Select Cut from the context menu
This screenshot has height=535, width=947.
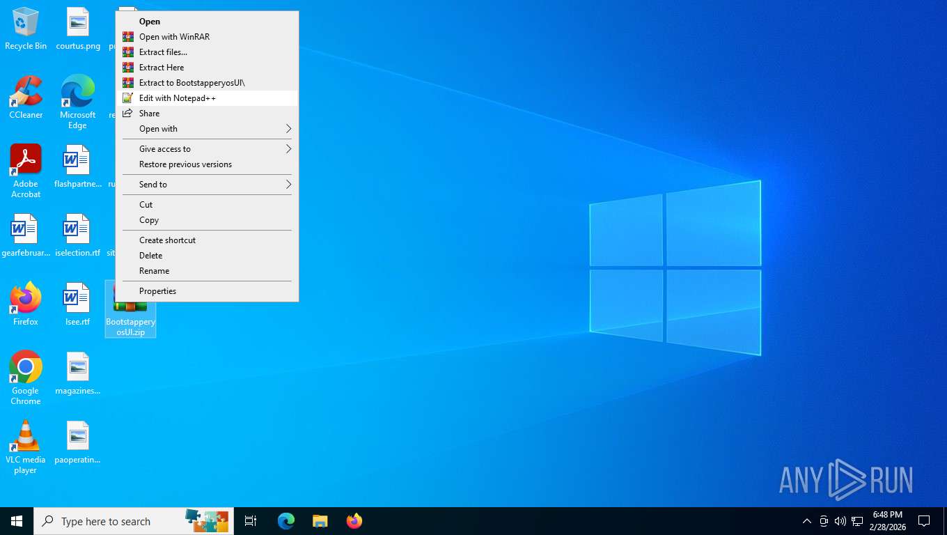(x=207, y=205)
